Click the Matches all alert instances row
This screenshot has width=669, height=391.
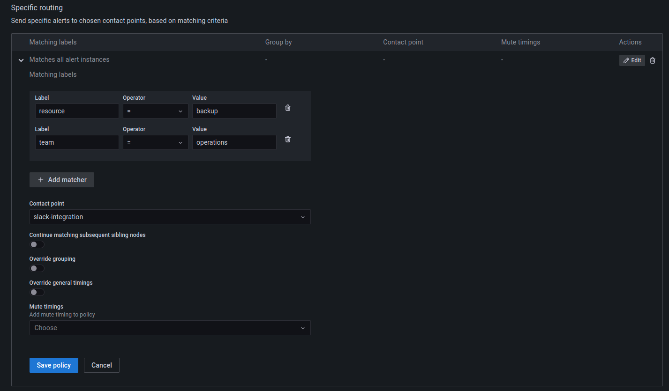coord(69,59)
